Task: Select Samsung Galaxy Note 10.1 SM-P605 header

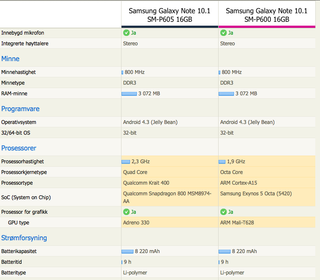Action: (169, 15)
